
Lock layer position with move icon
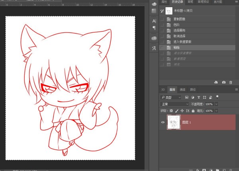(x=182, y=110)
